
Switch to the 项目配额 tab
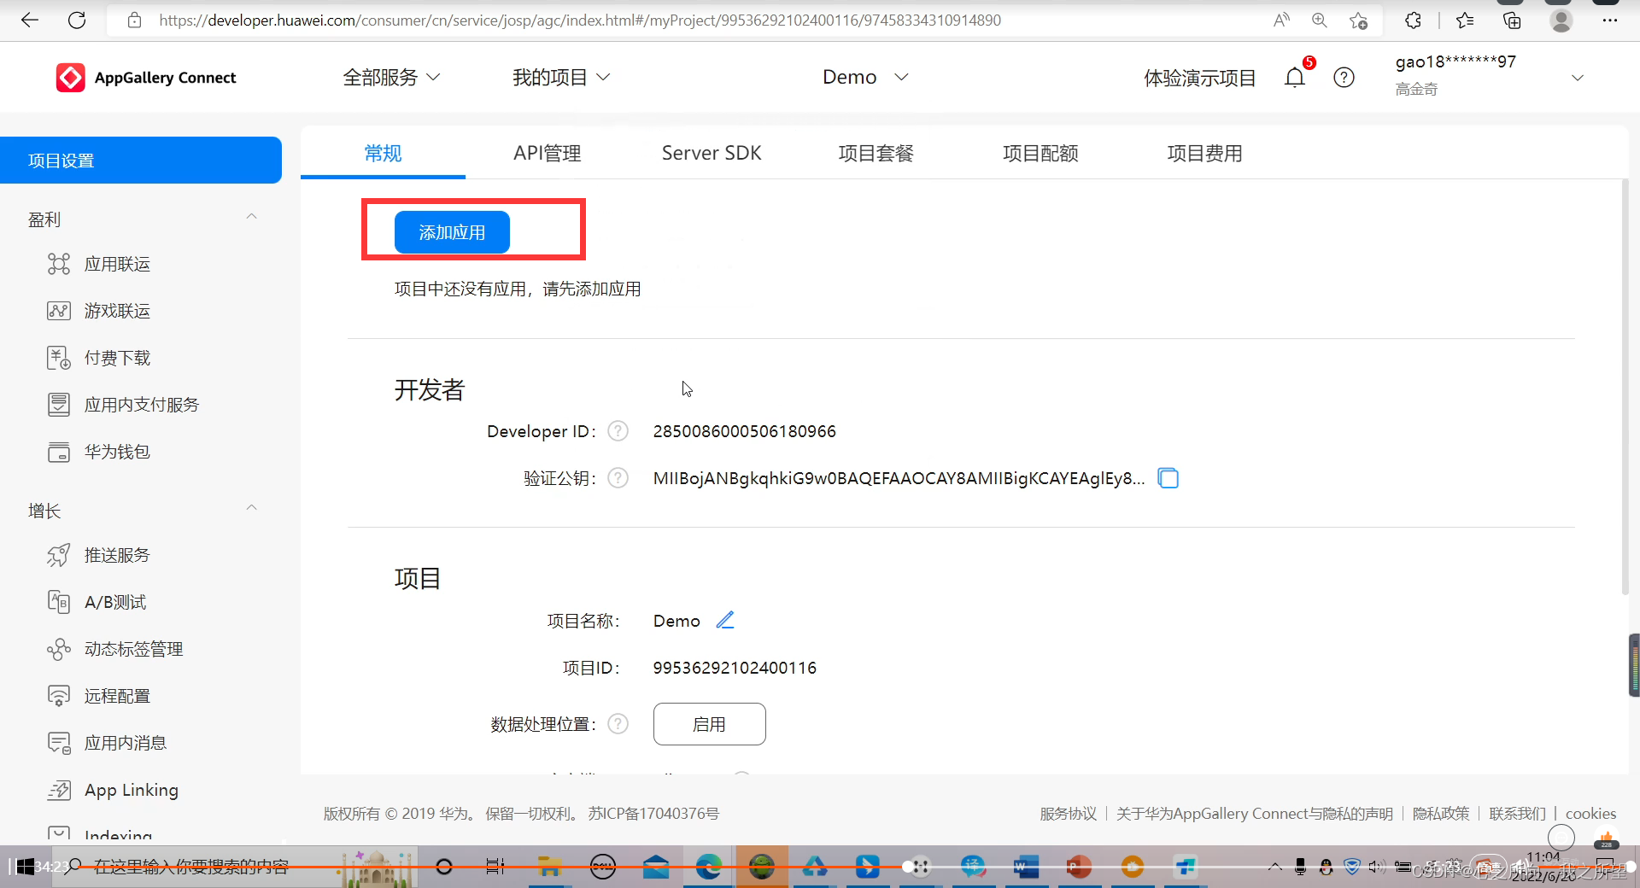(x=1040, y=153)
